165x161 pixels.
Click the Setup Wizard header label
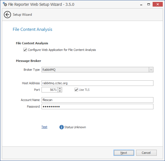[22, 15]
